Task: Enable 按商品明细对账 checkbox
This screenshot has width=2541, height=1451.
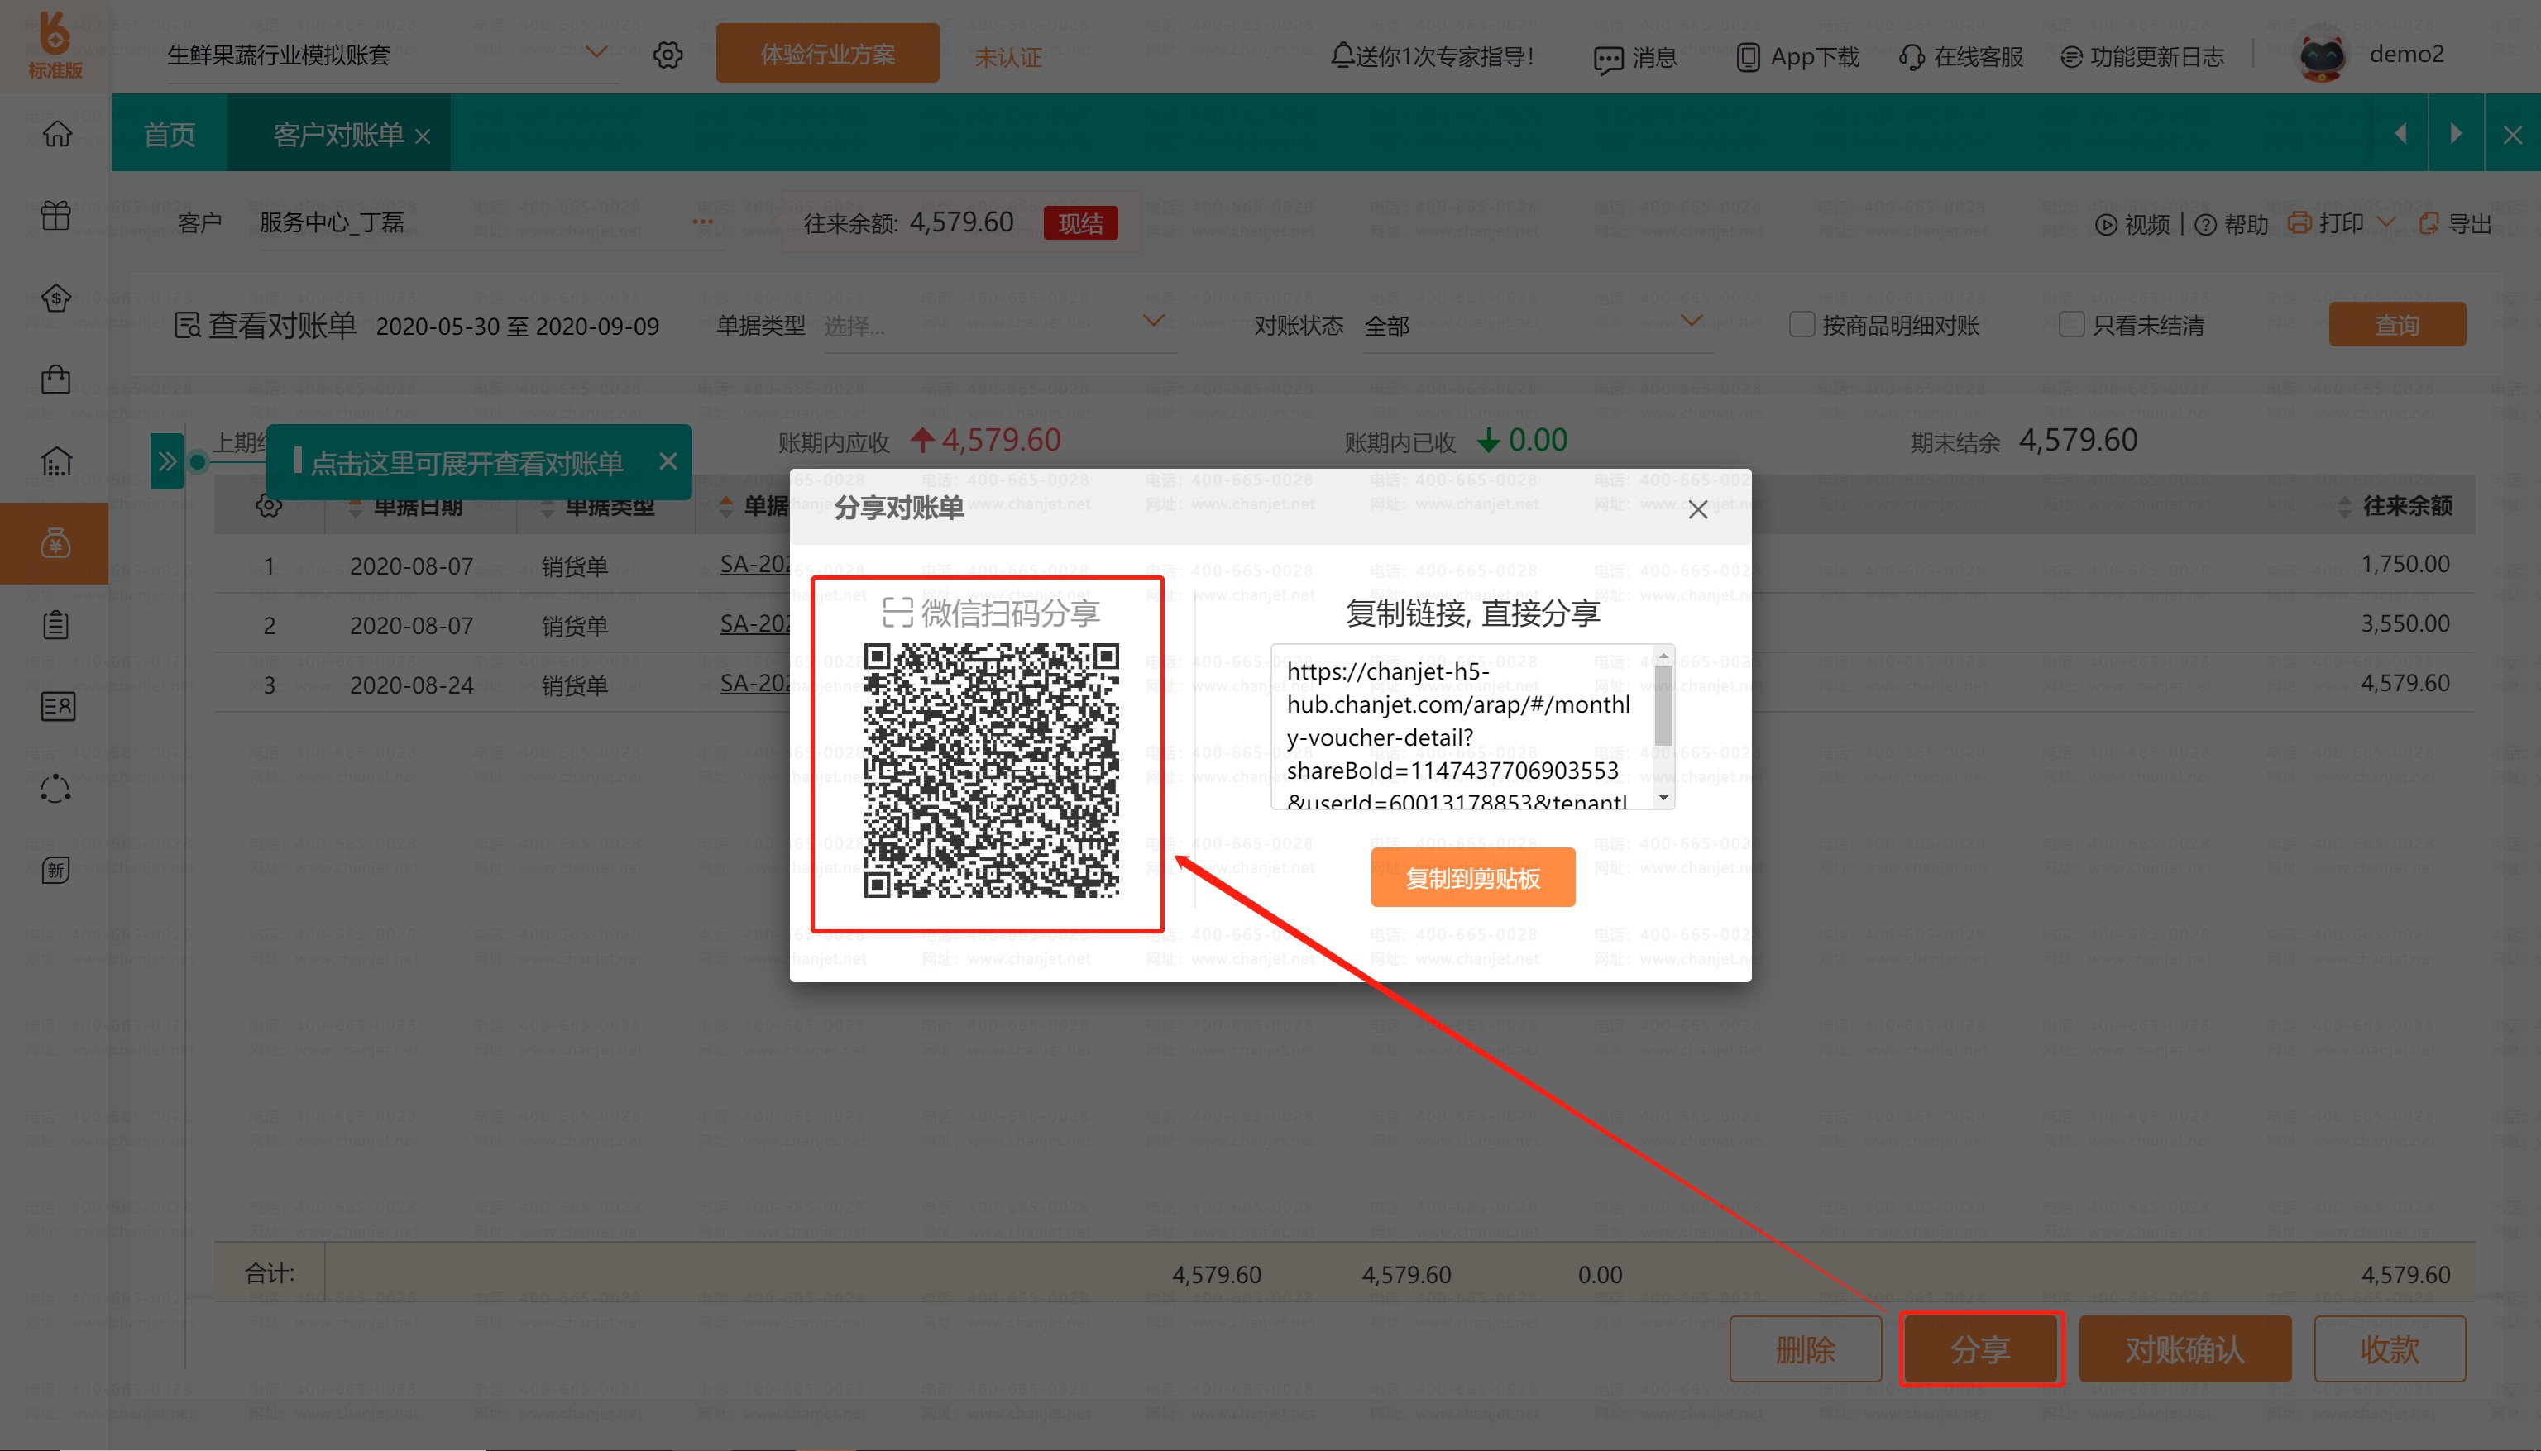Action: pos(1802,325)
